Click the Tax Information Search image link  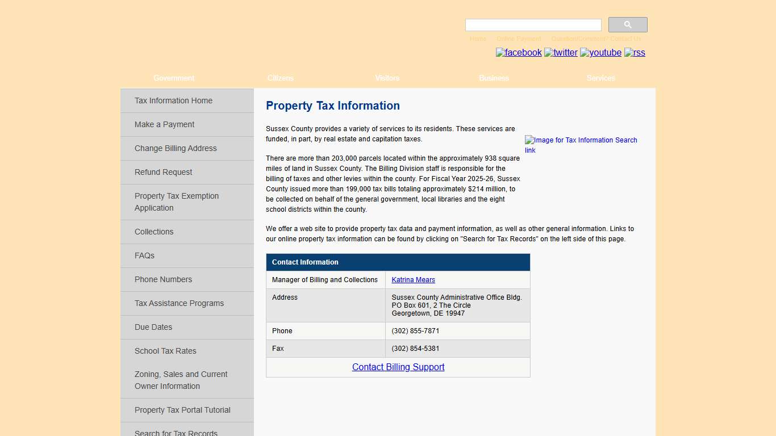[x=581, y=145]
